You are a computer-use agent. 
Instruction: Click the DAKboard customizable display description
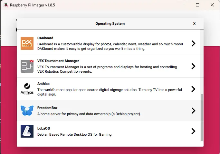tap(110, 46)
